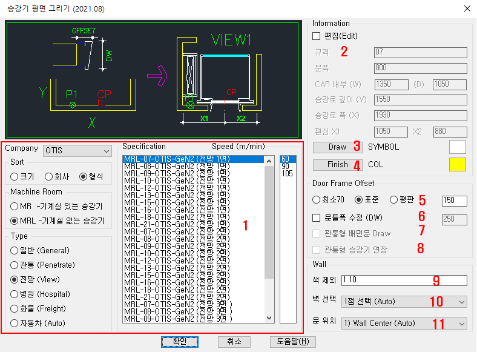477x352 pixels.
Task: Select MRL-12-OTIS-GeN2 (전망 2면) in list
Action: pyautogui.click(x=194, y=261)
